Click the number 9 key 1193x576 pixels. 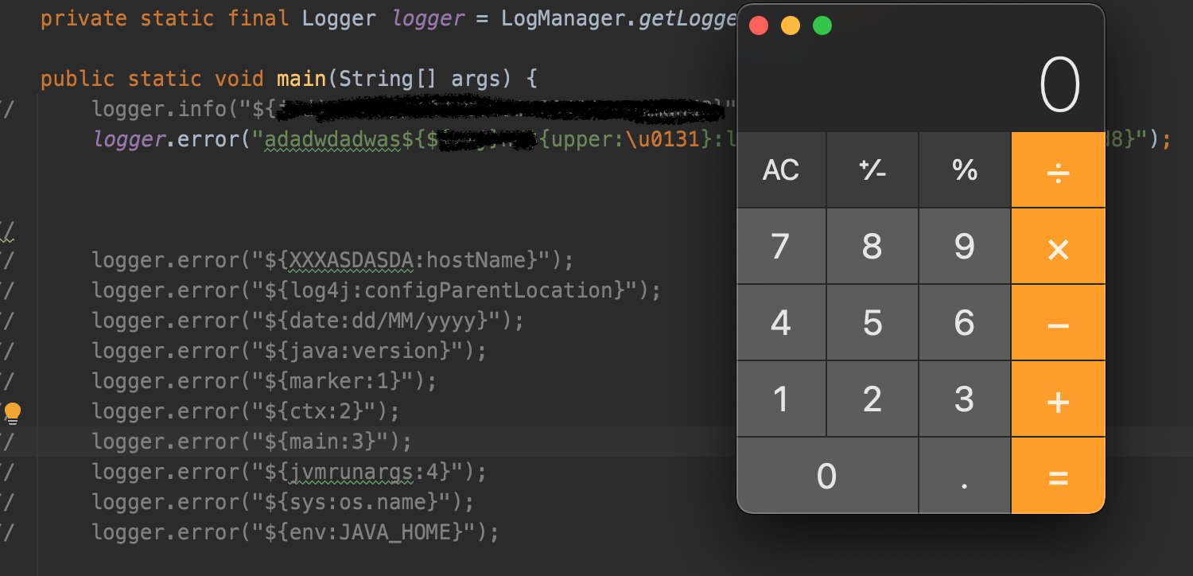[965, 246]
